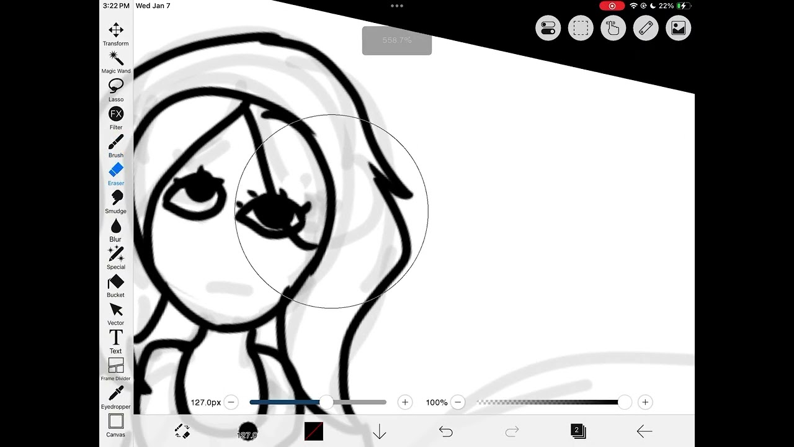Decrease brush thickness with minus

231,402
